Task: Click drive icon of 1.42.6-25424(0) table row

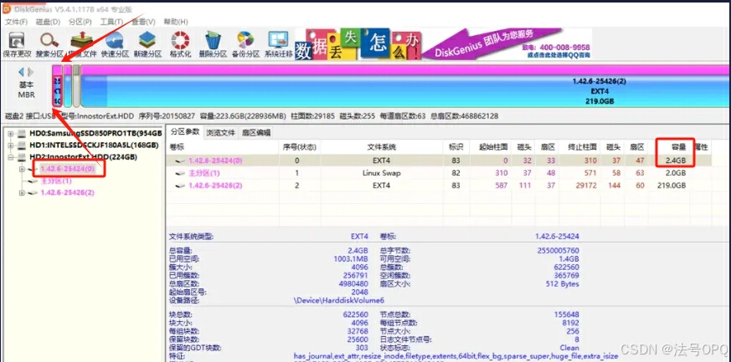Action: (x=180, y=161)
